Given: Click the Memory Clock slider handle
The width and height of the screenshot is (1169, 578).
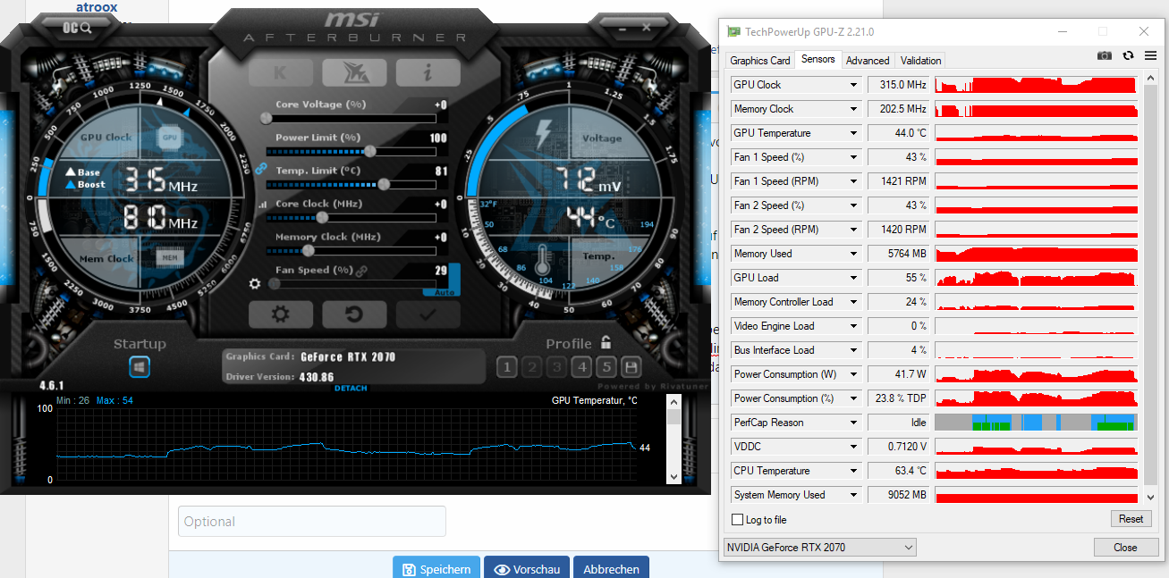Looking at the screenshot, I should pyautogui.click(x=309, y=250).
